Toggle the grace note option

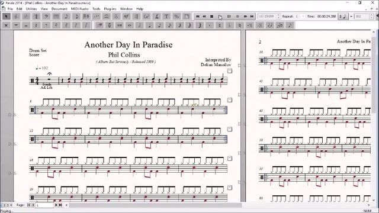click(290, 25)
